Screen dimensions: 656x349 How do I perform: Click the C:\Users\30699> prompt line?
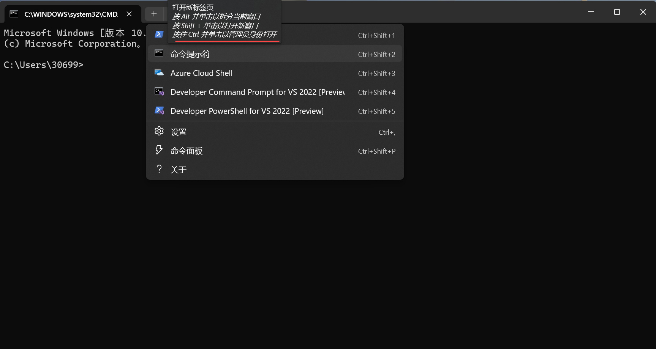(44, 65)
